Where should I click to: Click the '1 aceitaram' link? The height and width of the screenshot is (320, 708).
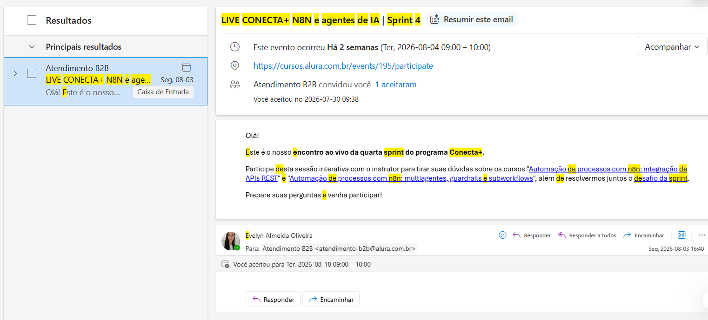click(395, 85)
